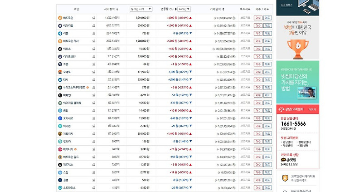Open chart icon in 대시 row
Viewport: 340px width, 192px height.
click(x=94, y=80)
